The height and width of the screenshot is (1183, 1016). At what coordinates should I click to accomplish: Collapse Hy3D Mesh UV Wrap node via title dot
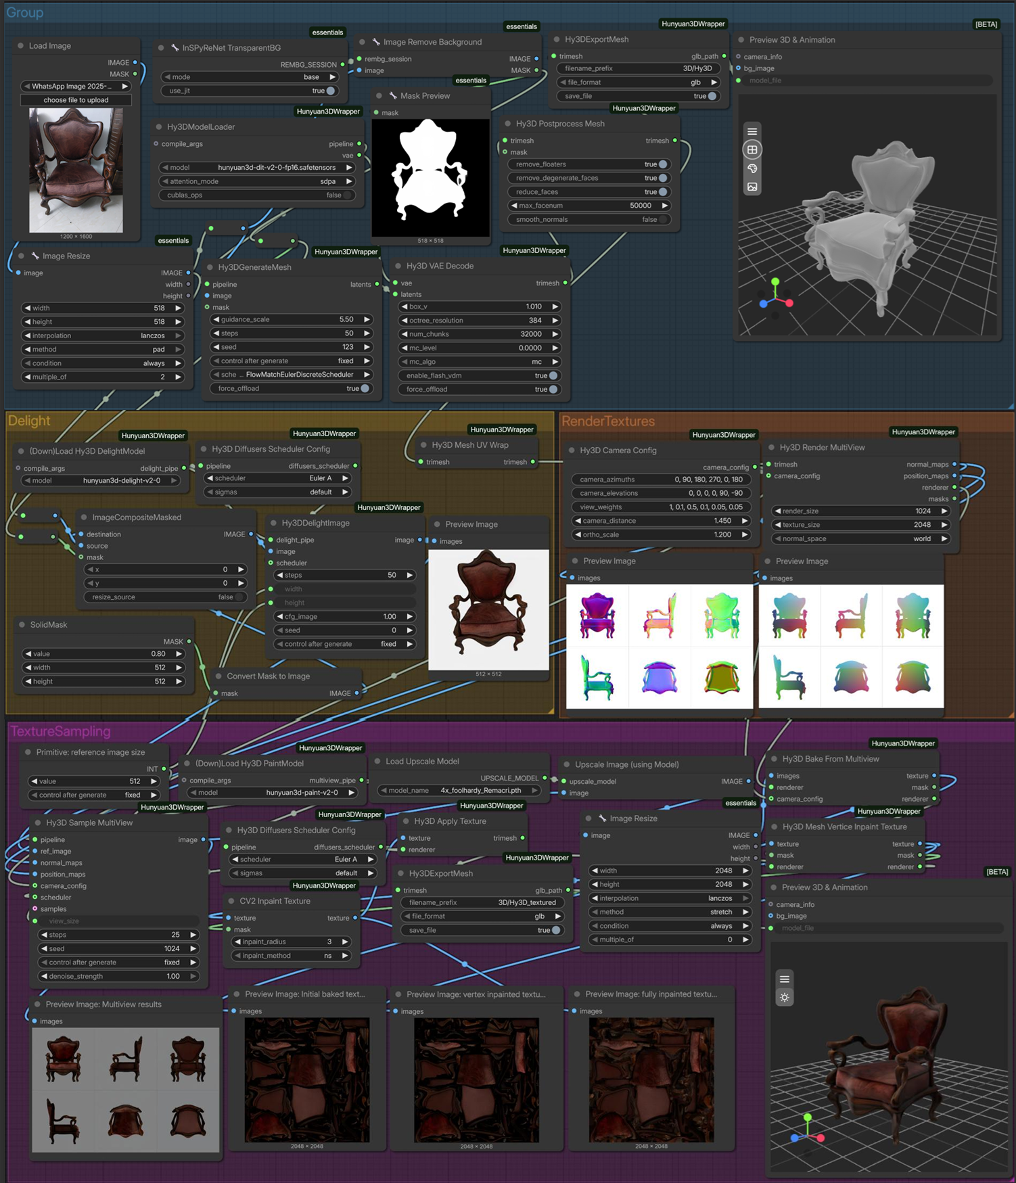[x=423, y=445]
